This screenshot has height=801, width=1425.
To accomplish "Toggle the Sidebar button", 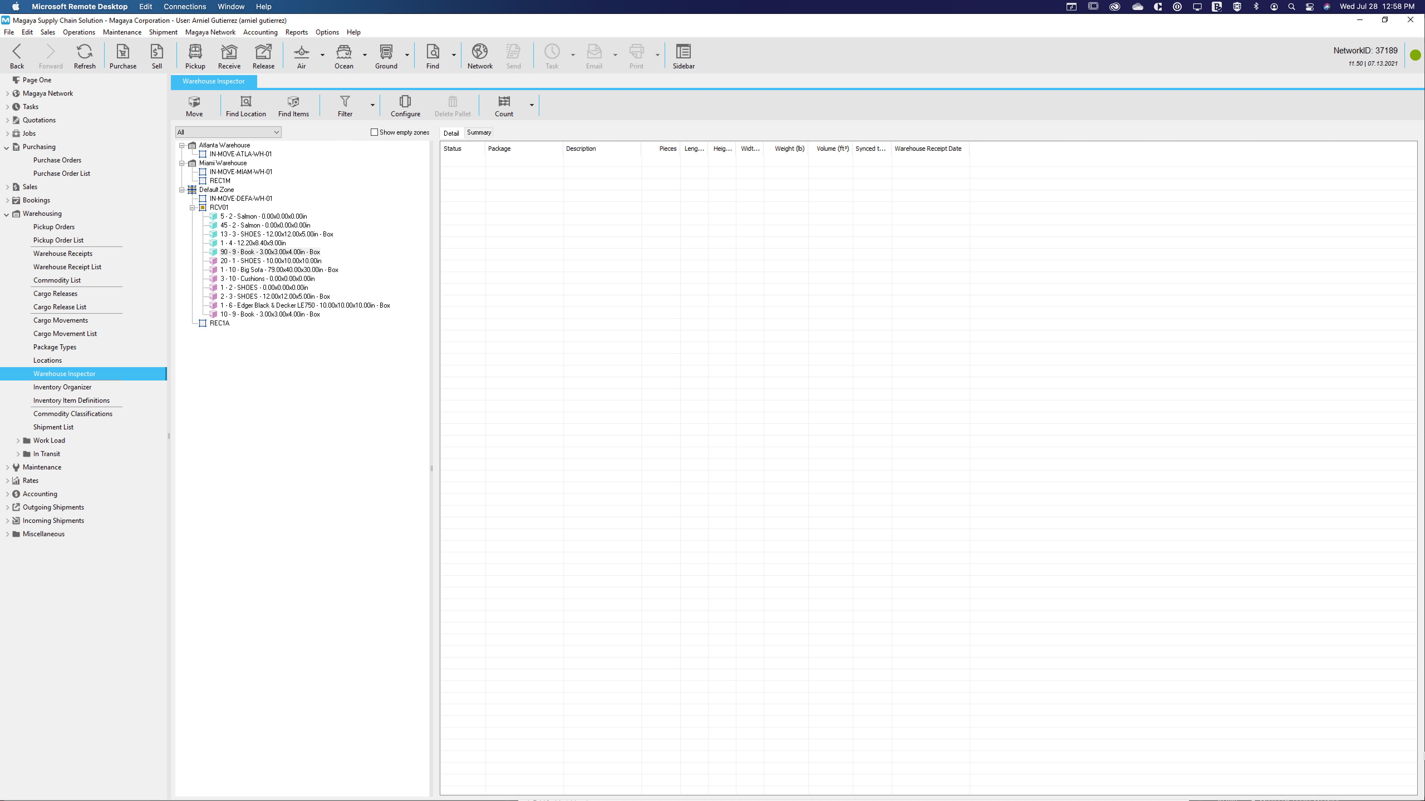I will click(x=683, y=56).
